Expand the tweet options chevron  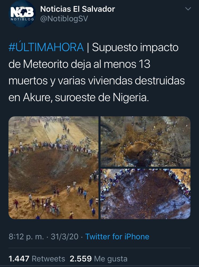188,9
